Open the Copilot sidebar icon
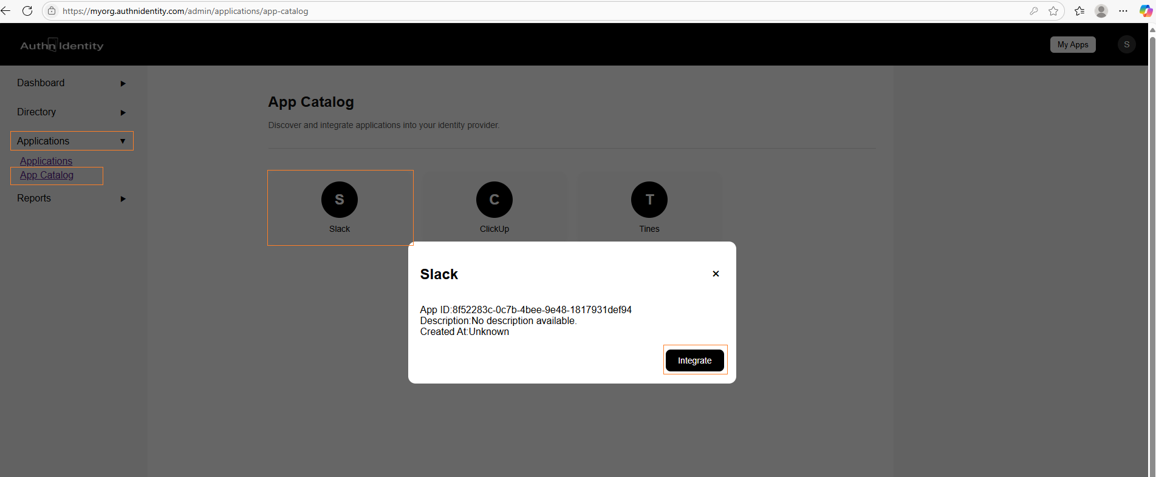This screenshot has height=477, width=1156. point(1146,11)
